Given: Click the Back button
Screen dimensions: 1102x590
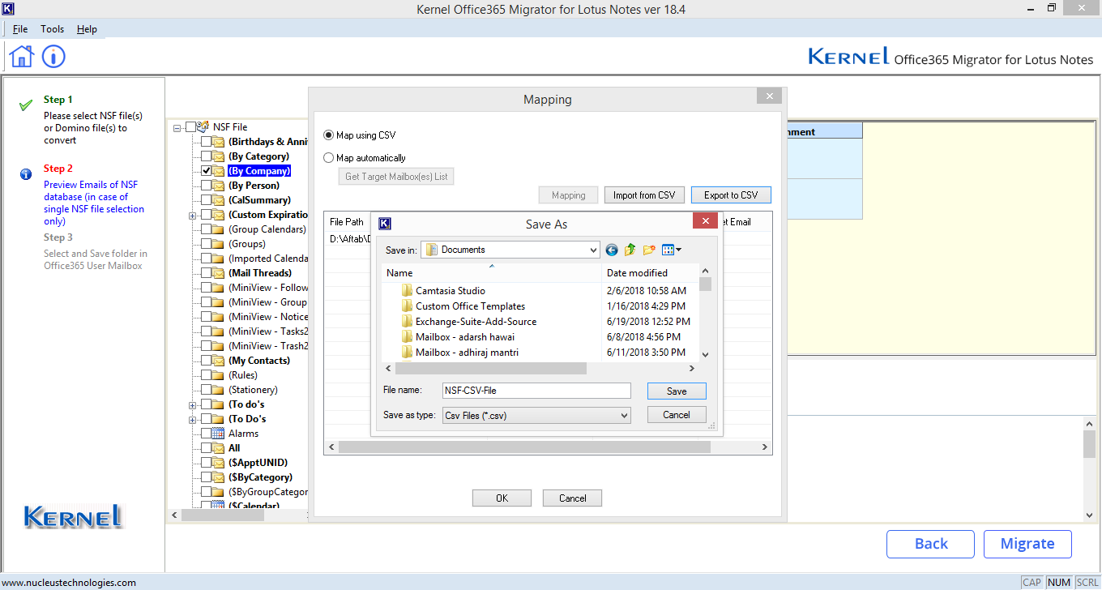Looking at the screenshot, I should tap(931, 544).
